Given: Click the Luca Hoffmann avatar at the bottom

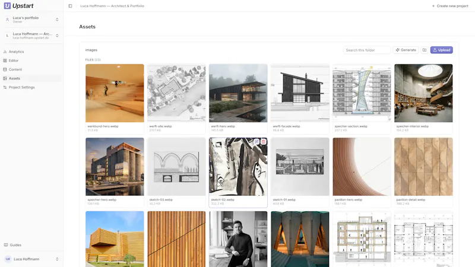Looking at the screenshot, I should tap(8, 259).
